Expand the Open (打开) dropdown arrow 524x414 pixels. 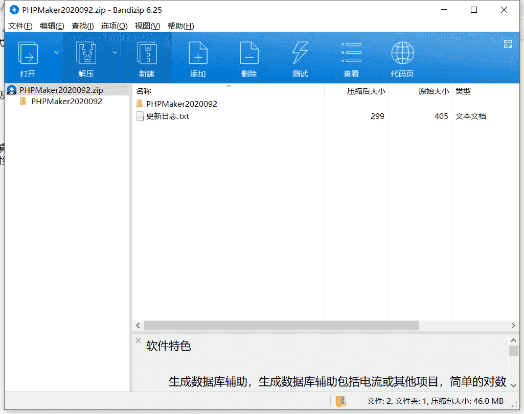(x=56, y=53)
